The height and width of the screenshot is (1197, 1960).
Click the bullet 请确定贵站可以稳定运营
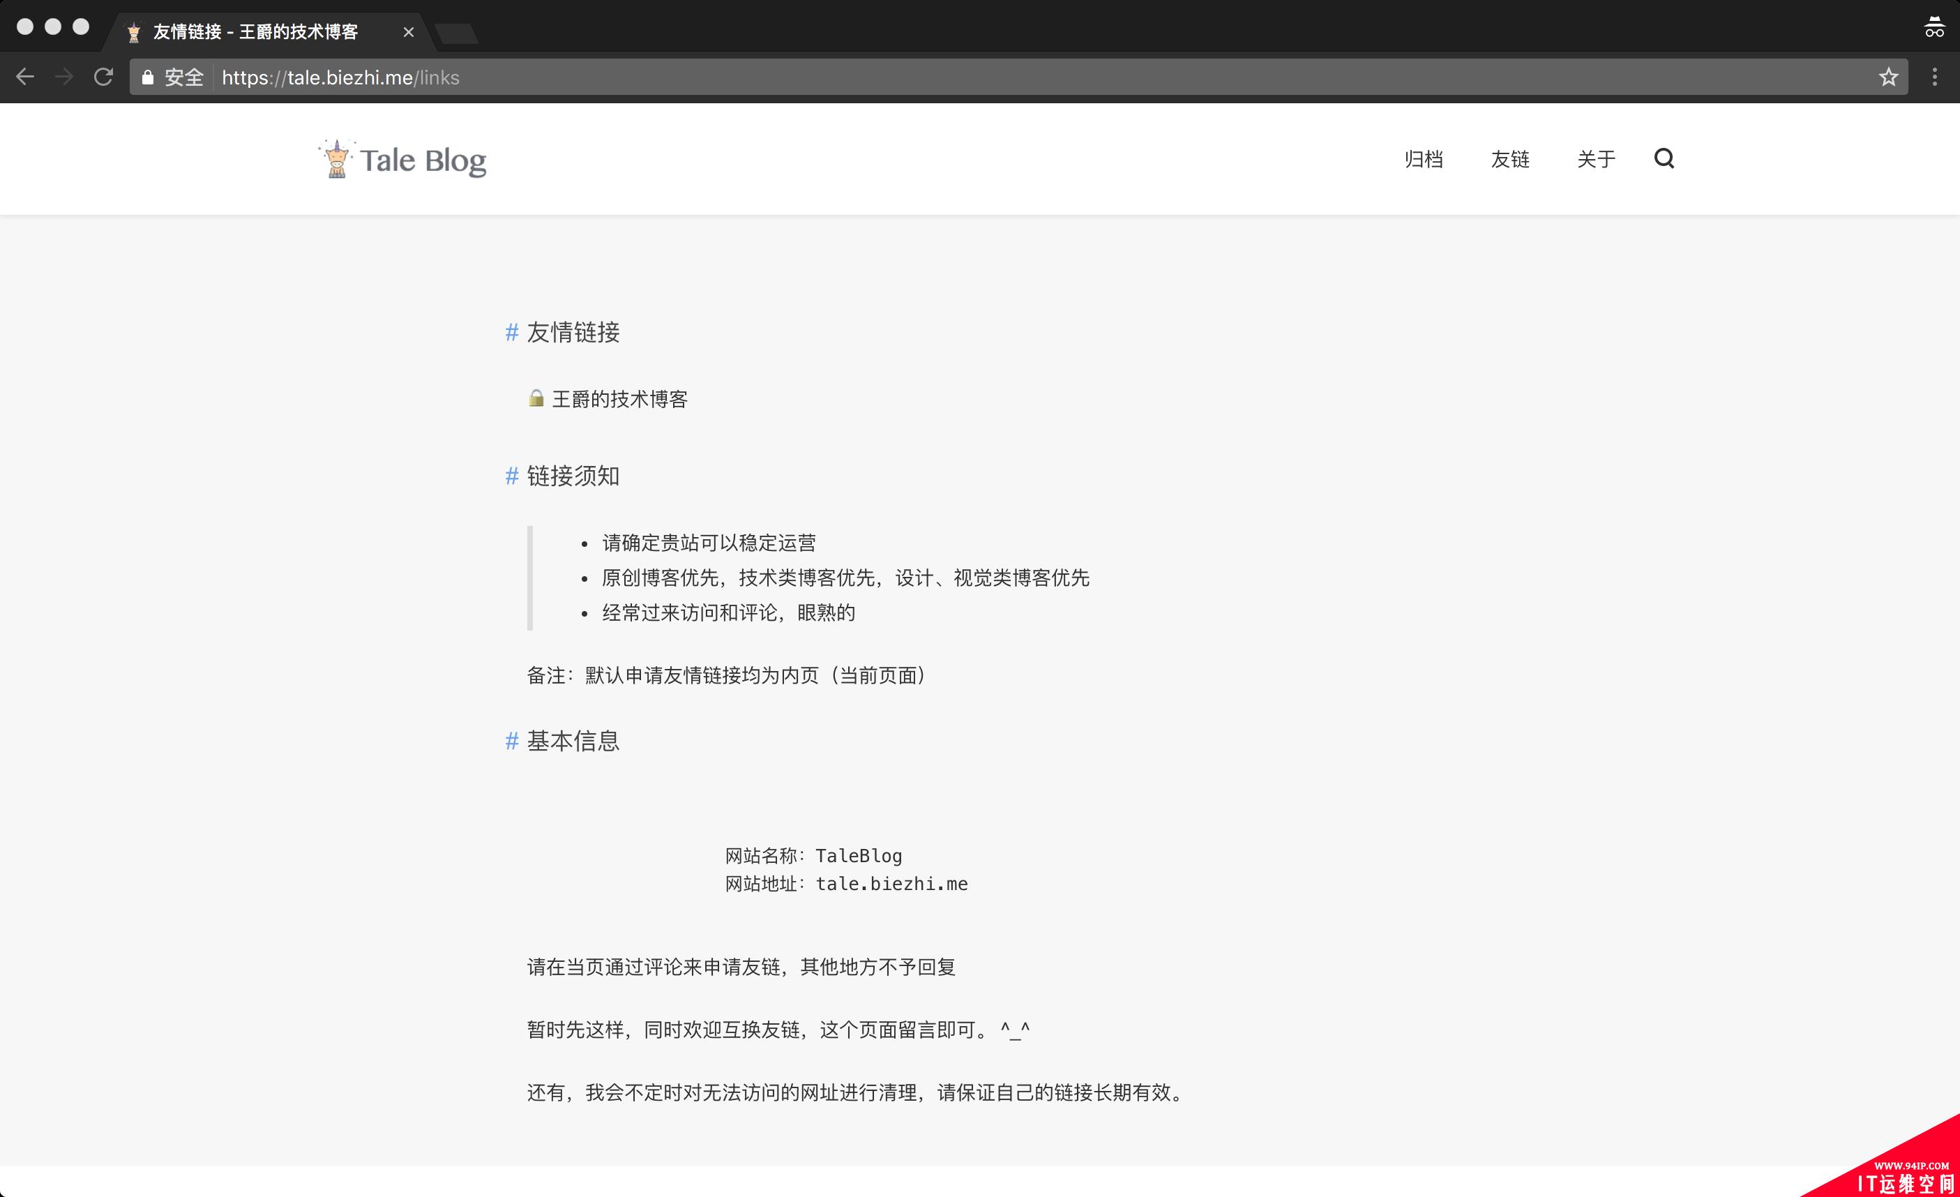709,543
